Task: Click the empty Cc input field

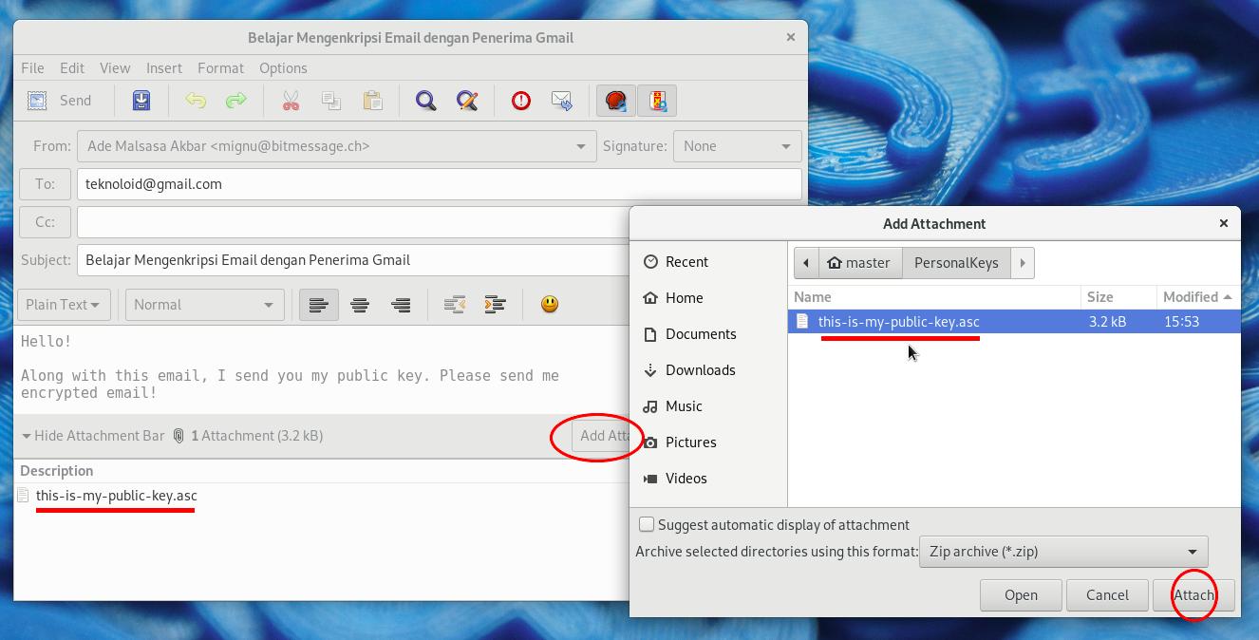Action: (x=353, y=222)
